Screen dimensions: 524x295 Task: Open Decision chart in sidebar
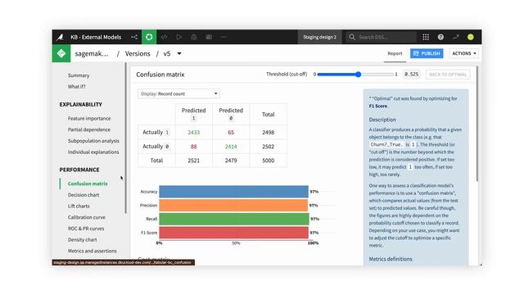coord(84,195)
